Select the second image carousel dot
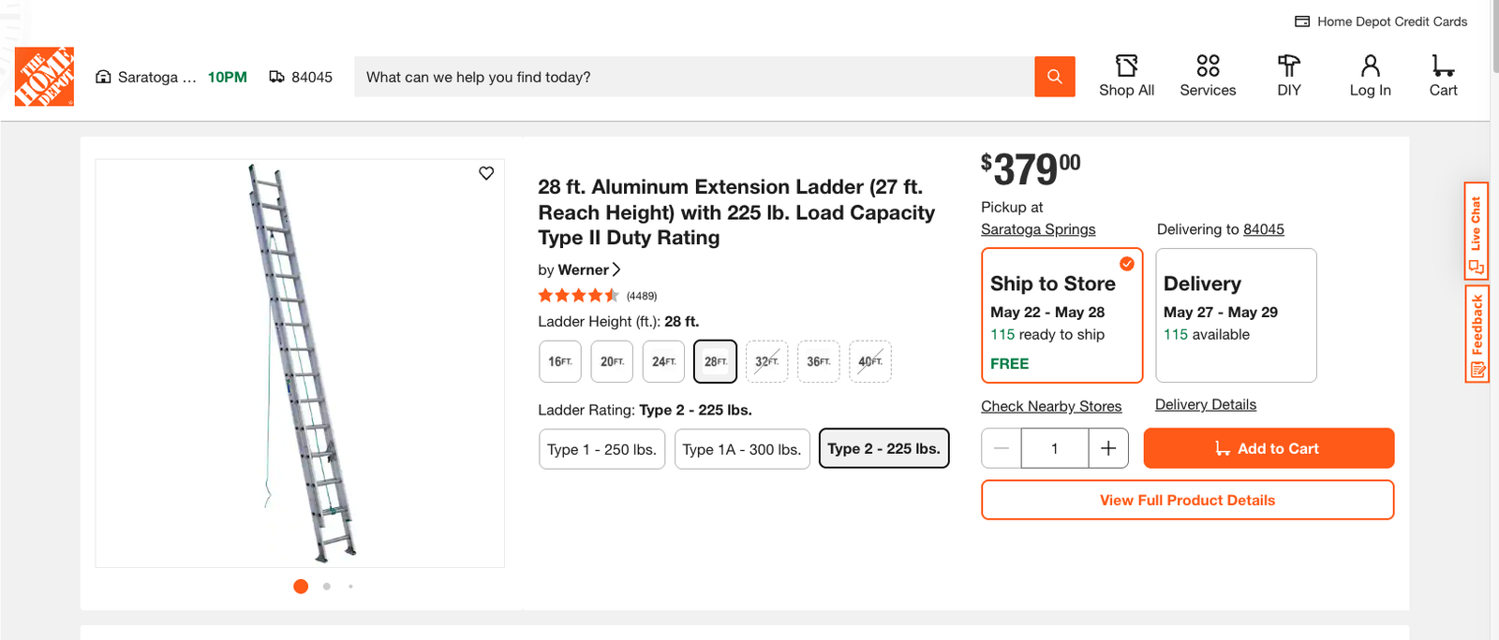 [x=327, y=587]
